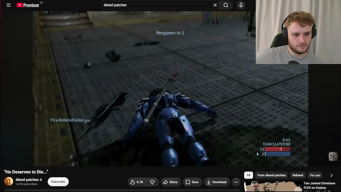The image size is (341, 192).
Task: Select the 'All' filter chip
Action: [249, 175]
